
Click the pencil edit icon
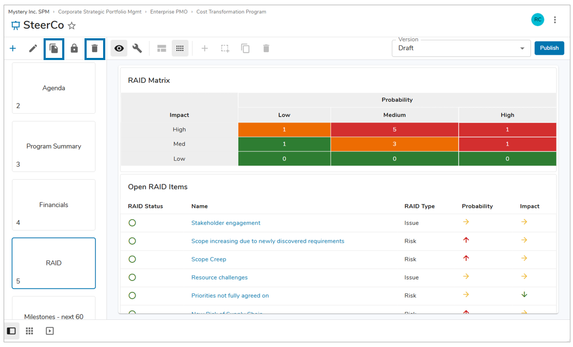click(x=33, y=48)
